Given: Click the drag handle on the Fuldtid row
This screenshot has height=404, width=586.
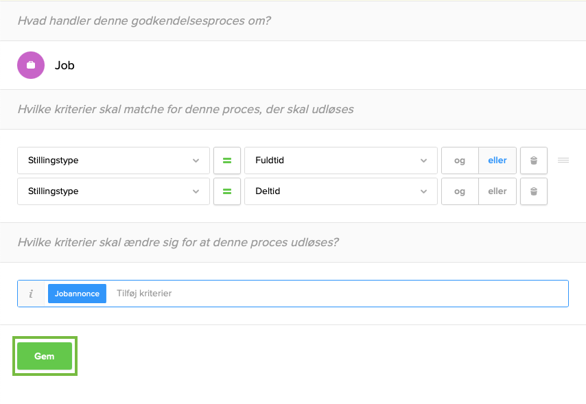Looking at the screenshot, I should 563,161.
